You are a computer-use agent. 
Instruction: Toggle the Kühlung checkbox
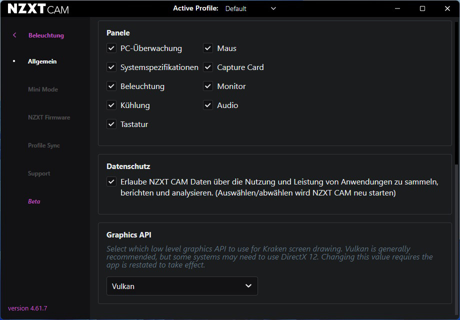click(x=111, y=105)
